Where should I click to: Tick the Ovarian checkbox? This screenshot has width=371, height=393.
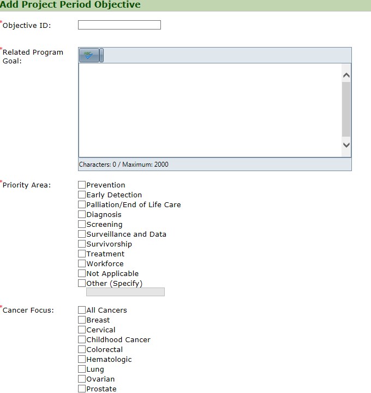82,379
